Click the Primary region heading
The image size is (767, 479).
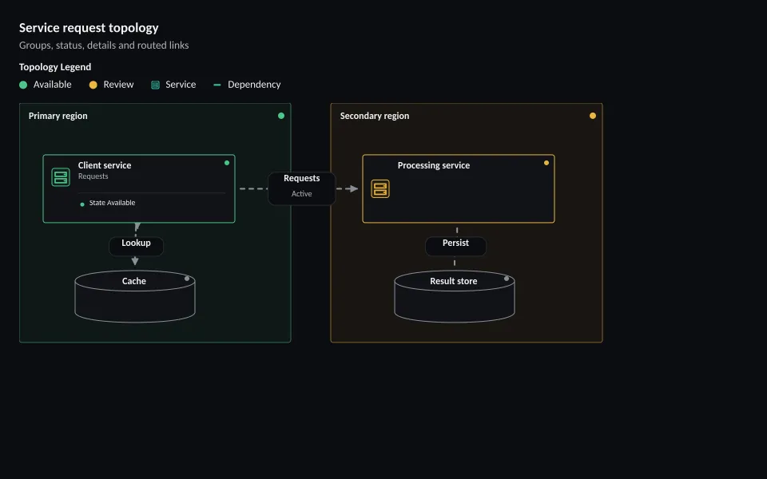click(x=58, y=116)
